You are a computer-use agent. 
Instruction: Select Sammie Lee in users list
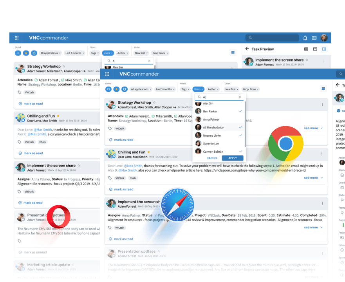[x=219, y=143]
